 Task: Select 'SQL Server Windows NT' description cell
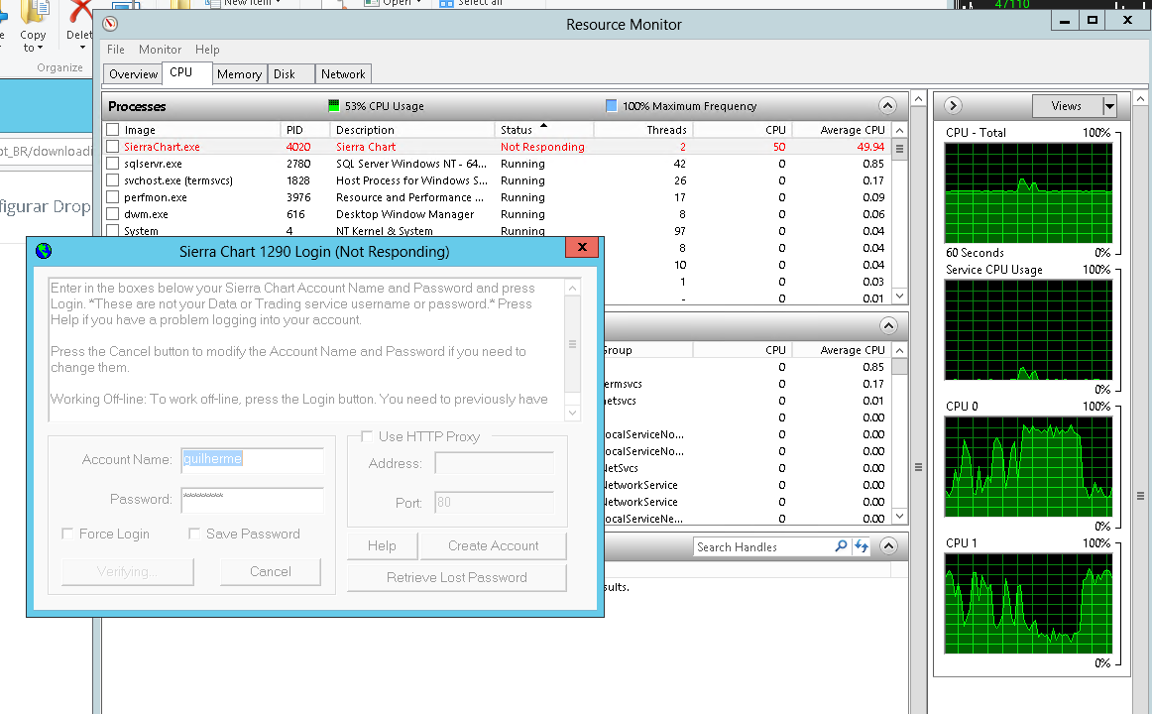point(411,164)
